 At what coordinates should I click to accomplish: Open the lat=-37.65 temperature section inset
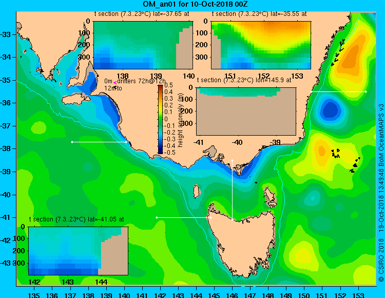pyautogui.click(x=143, y=45)
